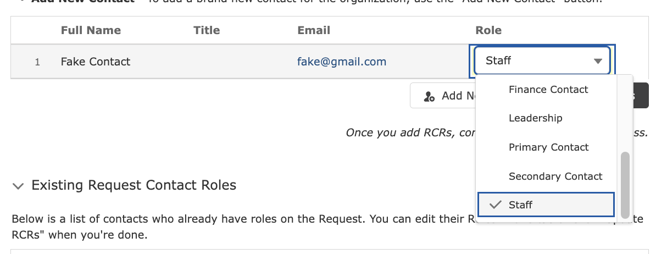
Task: Click the Full Name column header
Action: (x=91, y=30)
